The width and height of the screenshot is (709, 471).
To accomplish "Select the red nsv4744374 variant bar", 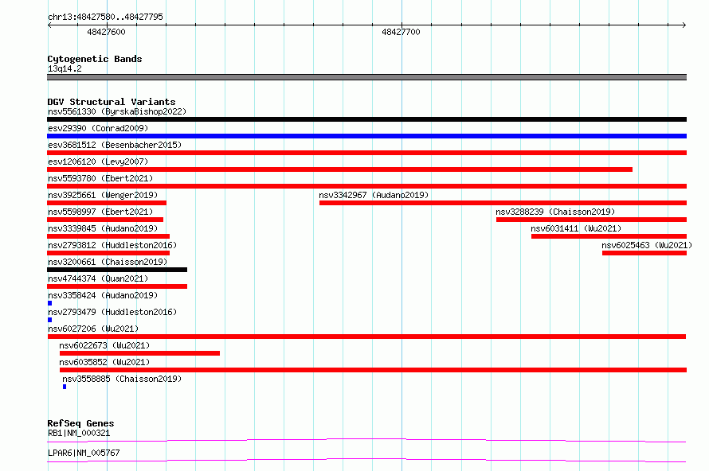I will click(x=117, y=286).
